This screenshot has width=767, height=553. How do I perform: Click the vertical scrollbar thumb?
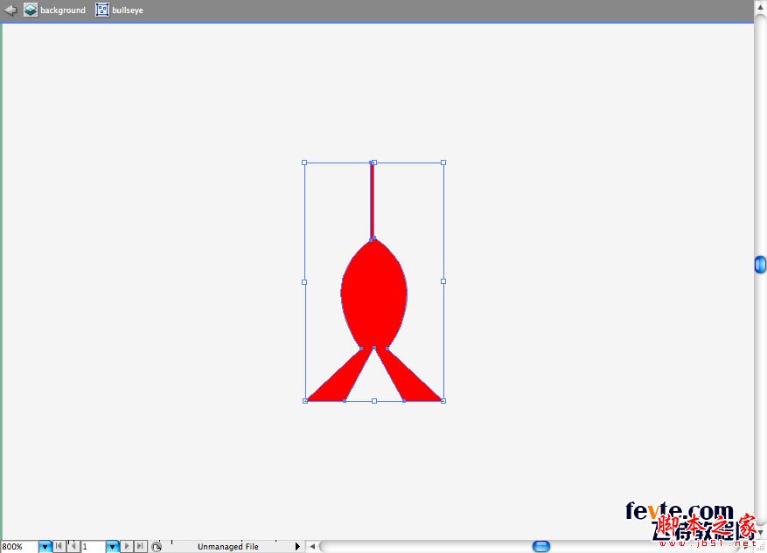pyautogui.click(x=760, y=265)
